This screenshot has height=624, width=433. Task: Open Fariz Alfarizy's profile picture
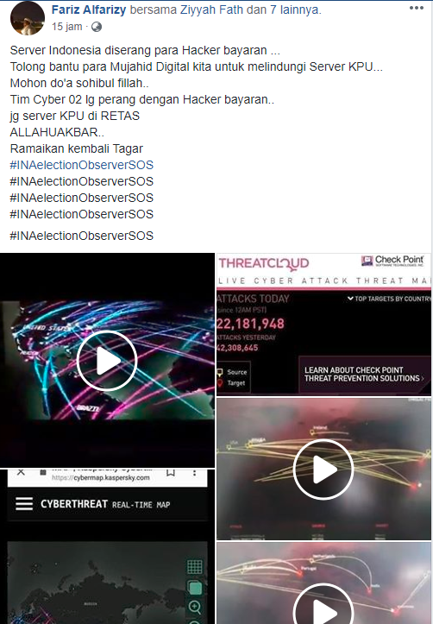[28, 18]
